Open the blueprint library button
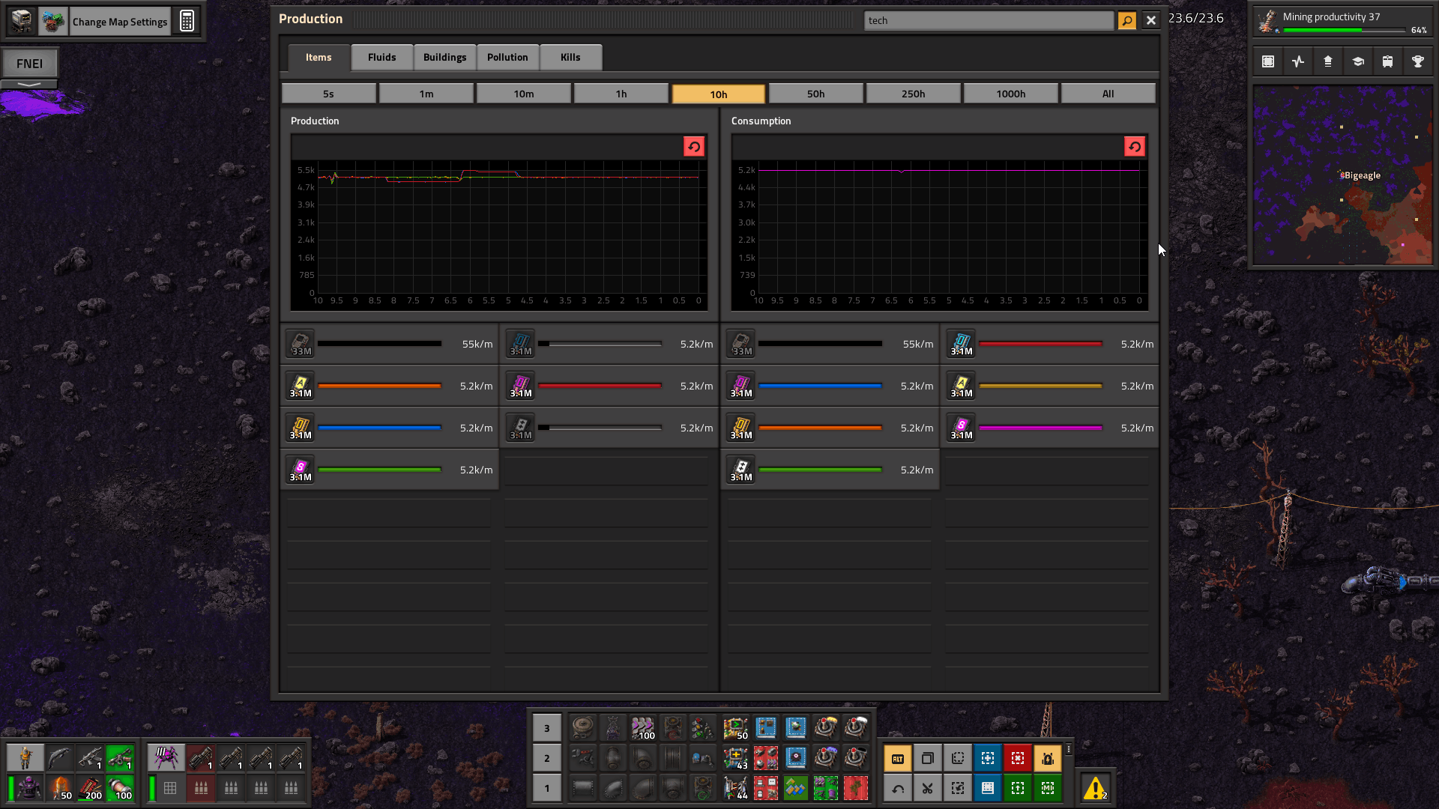Viewport: 1439px width, 809px height. [x=1267, y=62]
